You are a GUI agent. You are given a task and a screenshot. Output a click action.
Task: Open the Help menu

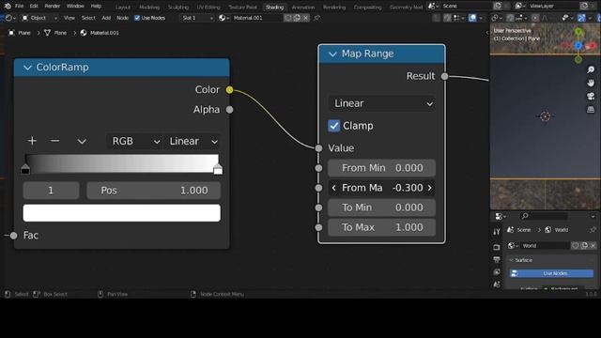tap(96, 7)
